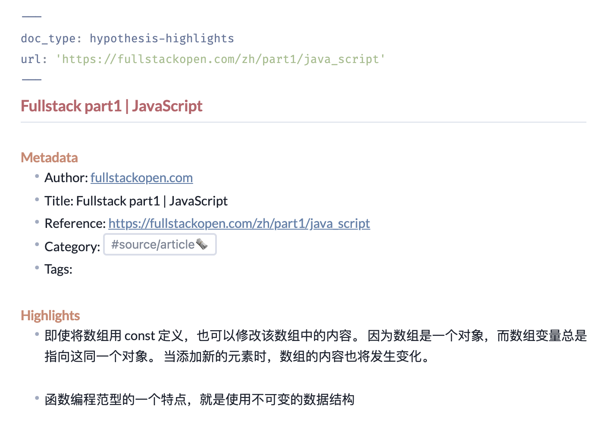The height and width of the screenshot is (423, 614).
Task: Click the first highlight about const arrays
Action: pyautogui.click(x=316, y=346)
